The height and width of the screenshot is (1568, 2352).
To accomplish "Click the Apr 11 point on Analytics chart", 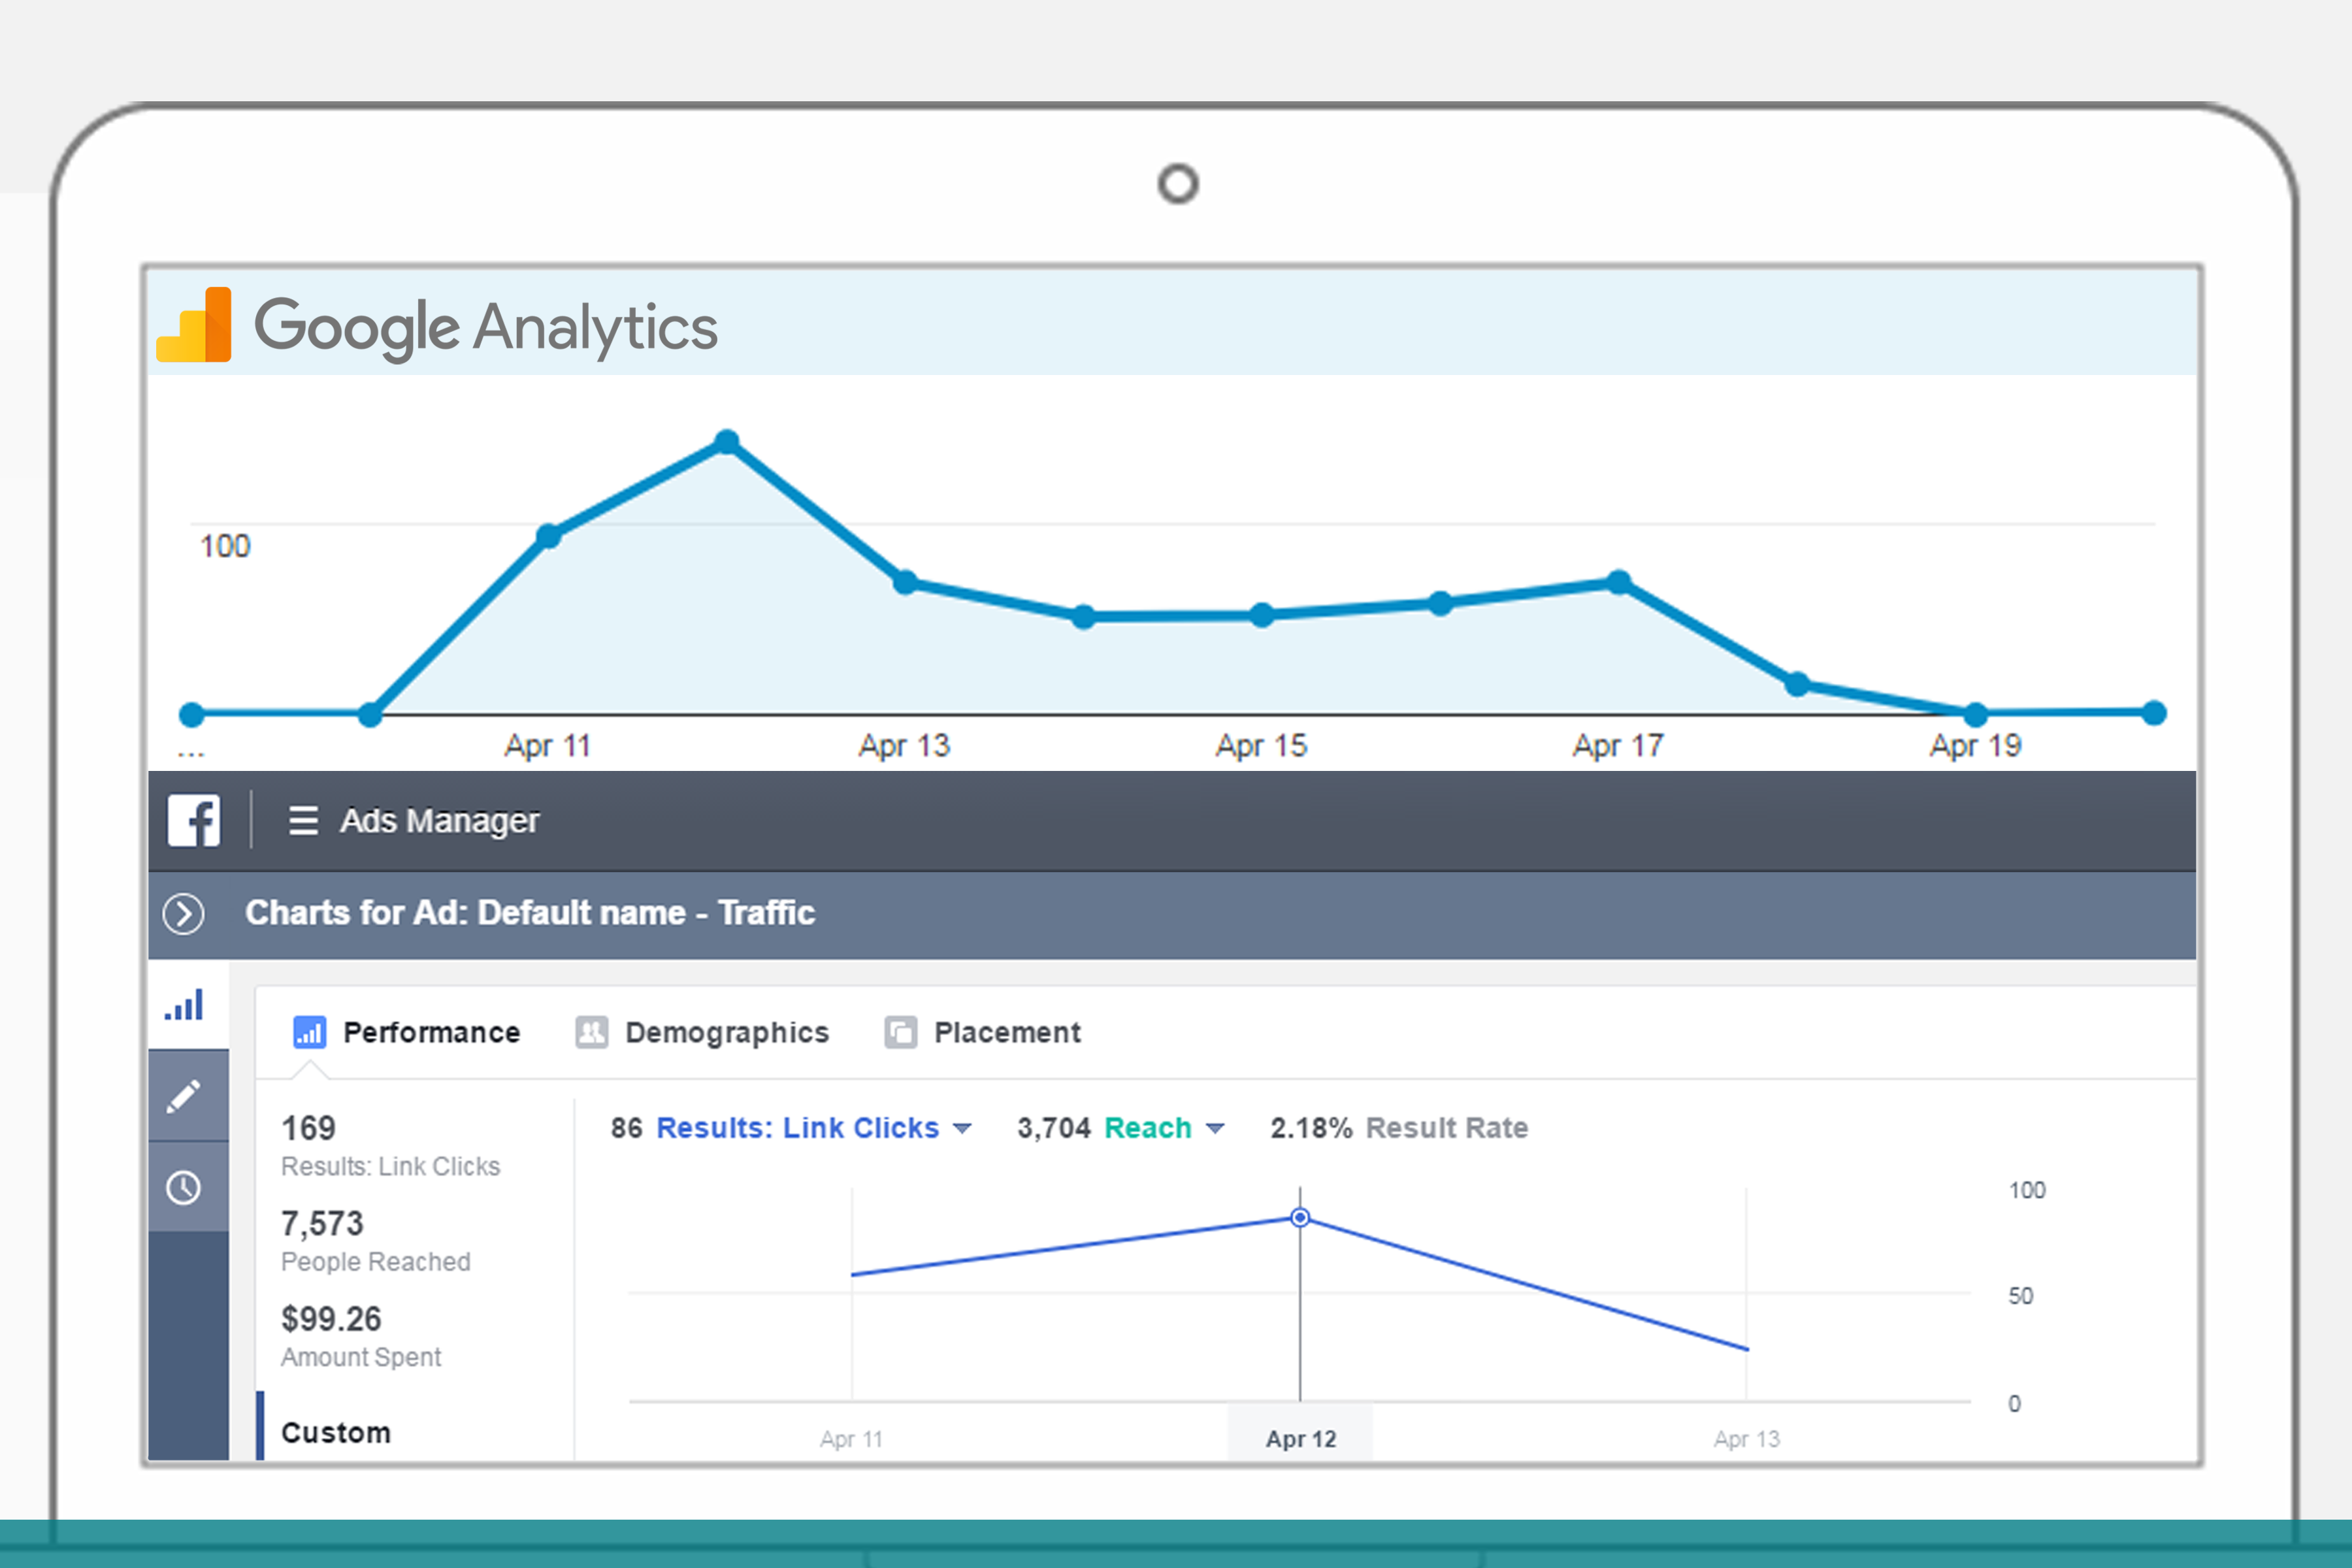I will coord(548,536).
